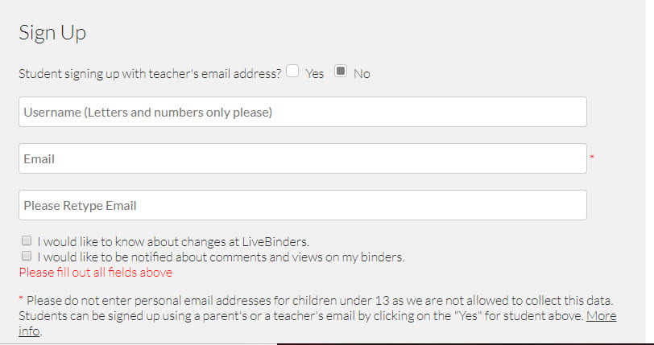
Task: Click the sentence about parent's or teacher's email
Action: pos(298,315)
